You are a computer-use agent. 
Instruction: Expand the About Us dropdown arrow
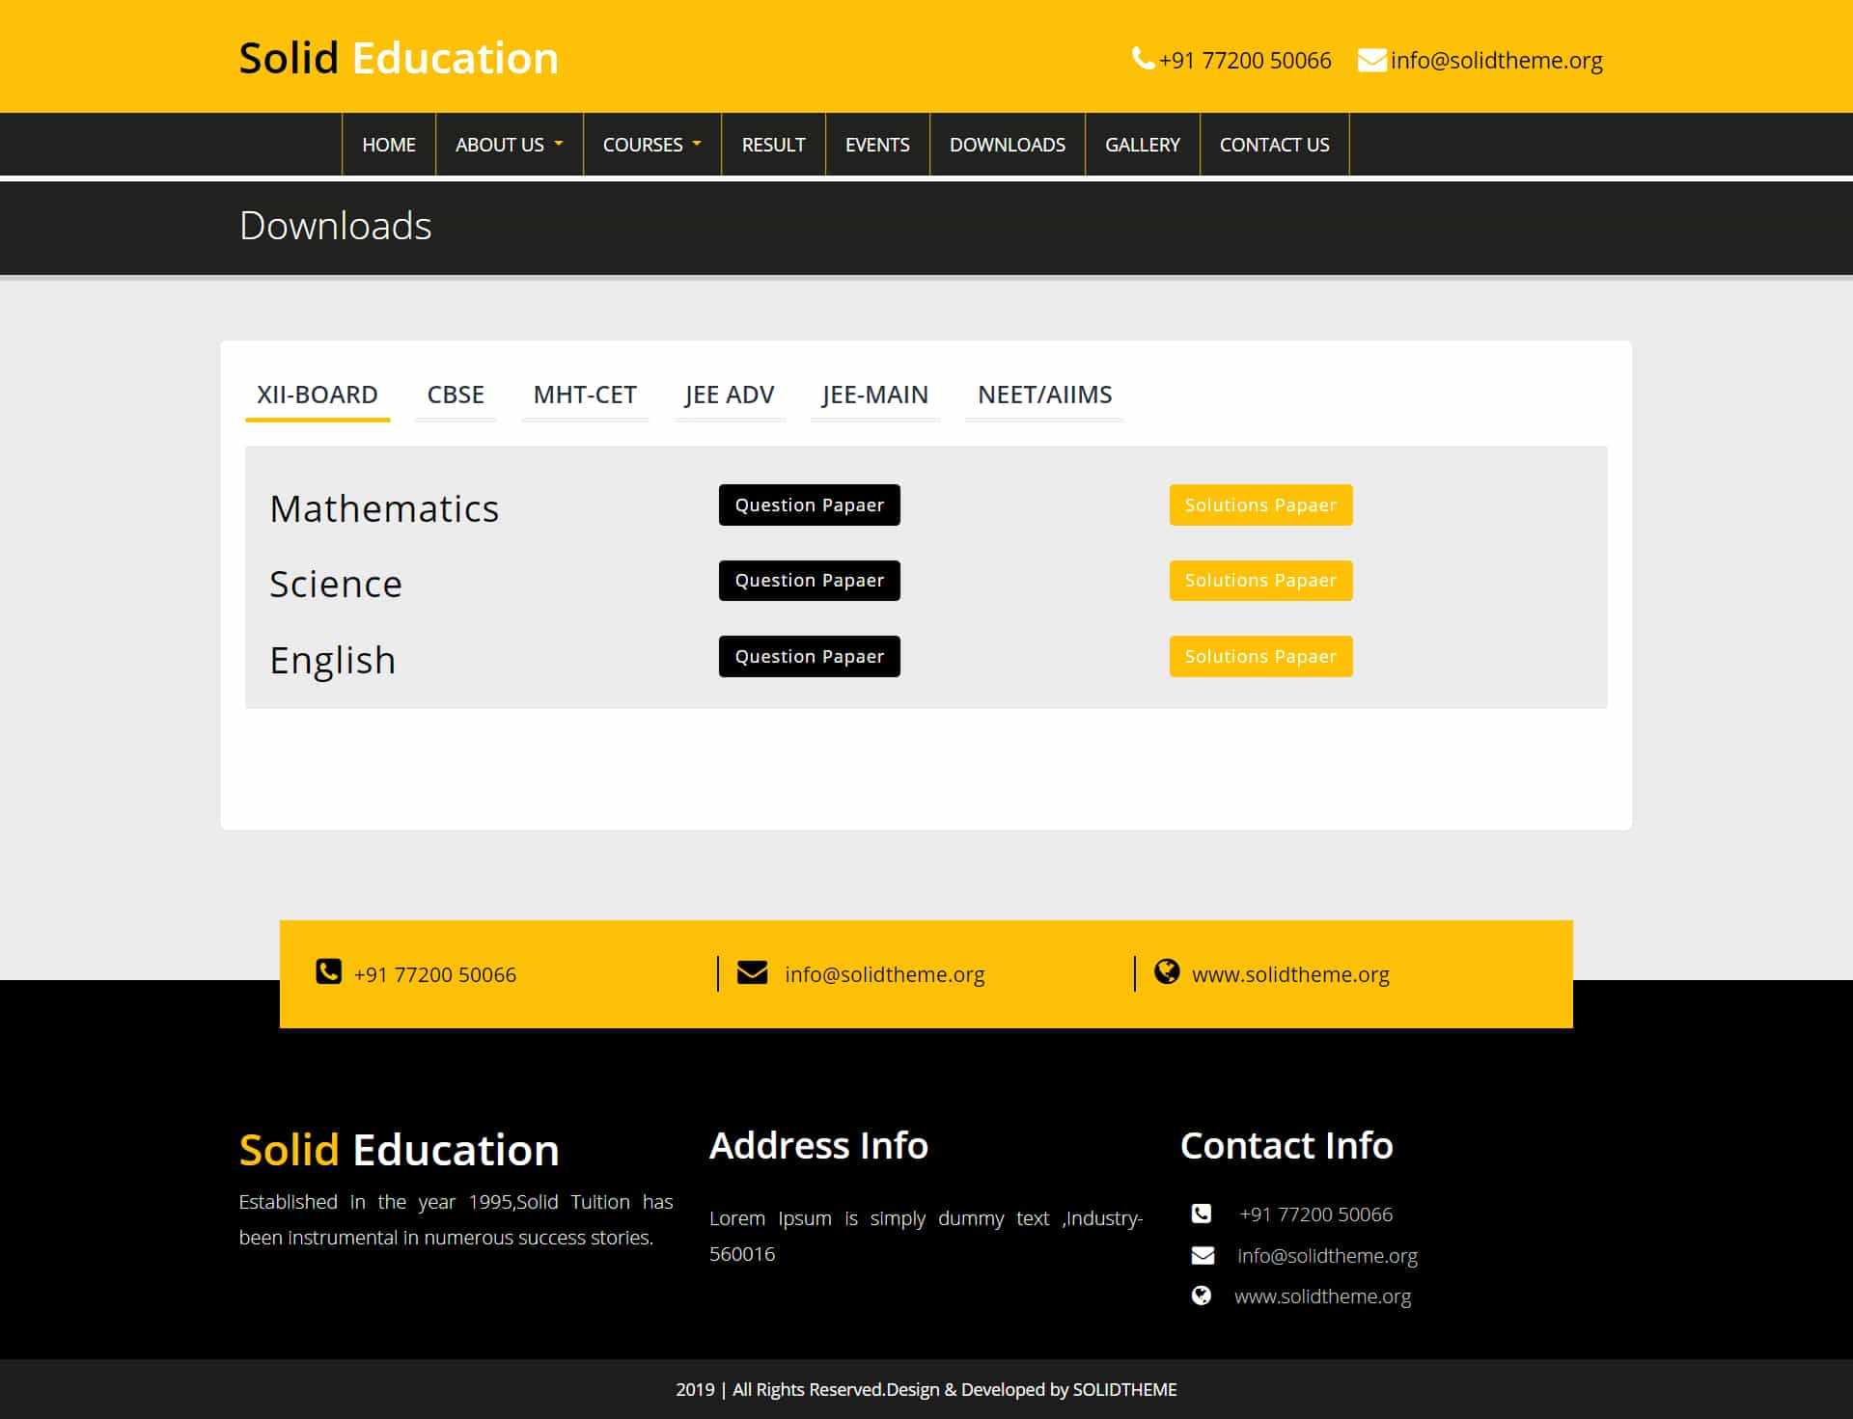(x=558, y=144)
